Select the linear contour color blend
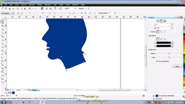Image resolution: width=185 pixels, height=104 pixels. click(158, 39)
